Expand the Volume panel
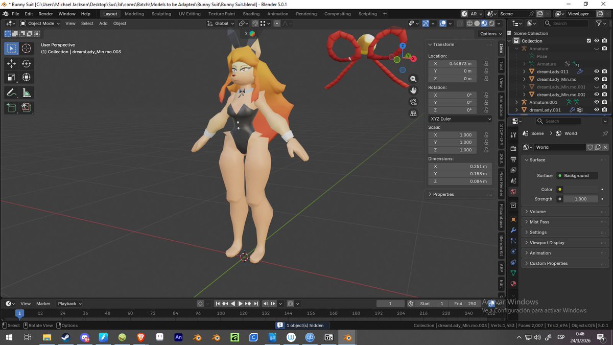The width and height of the screenshot is (613, 345). [565, 212]
